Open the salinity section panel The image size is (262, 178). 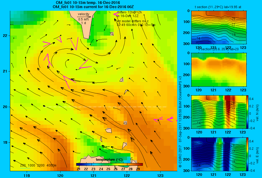219,70
